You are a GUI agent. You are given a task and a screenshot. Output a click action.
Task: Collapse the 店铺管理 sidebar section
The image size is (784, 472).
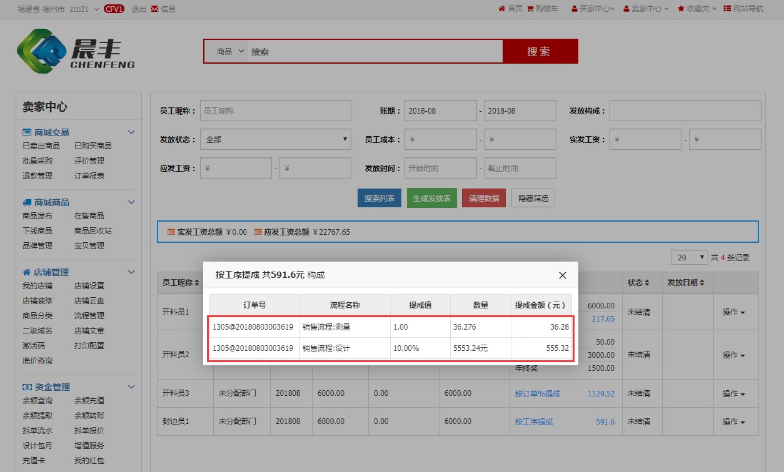pyautogui.click(x=131, y=272)
